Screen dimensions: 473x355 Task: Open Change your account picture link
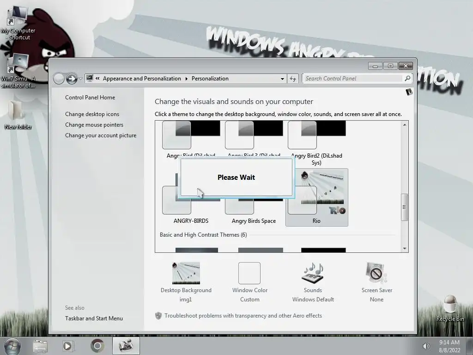tap(101, 135)
